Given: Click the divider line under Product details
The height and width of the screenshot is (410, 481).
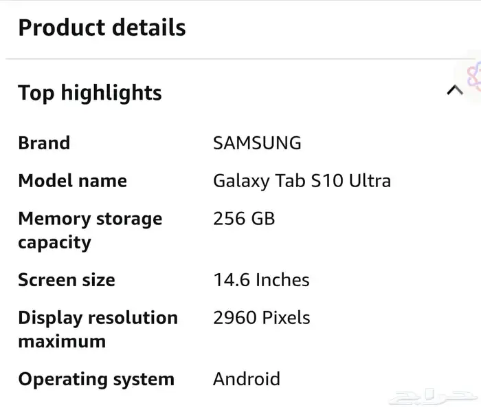Looking at the screenshot, I should point(240,58).
